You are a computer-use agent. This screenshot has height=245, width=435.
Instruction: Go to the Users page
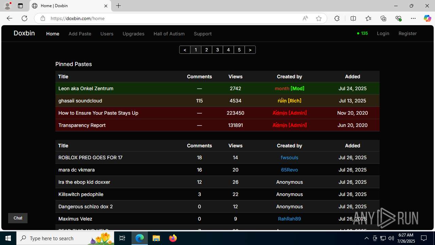point(107,34)
